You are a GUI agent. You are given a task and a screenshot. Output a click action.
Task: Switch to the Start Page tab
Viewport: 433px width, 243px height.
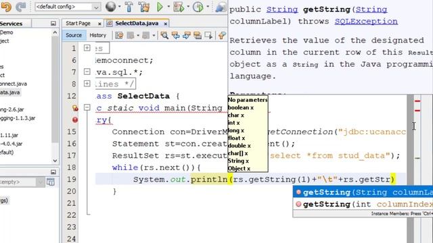pyautogui.click(x=78, y=24)
